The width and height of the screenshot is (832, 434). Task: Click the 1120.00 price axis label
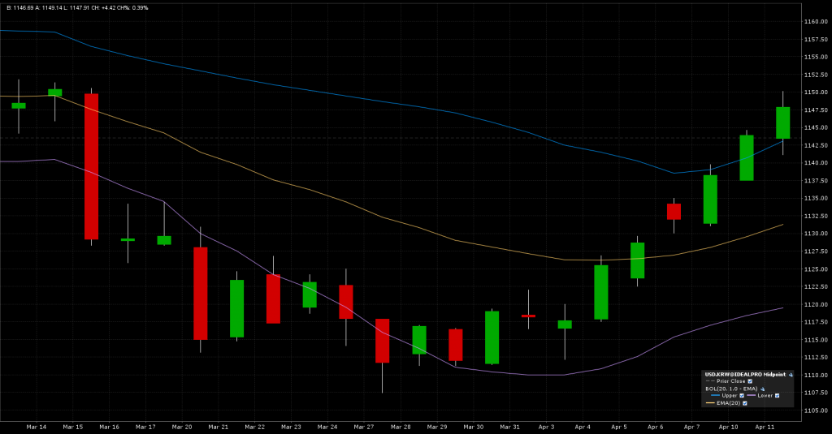(816, 305)
